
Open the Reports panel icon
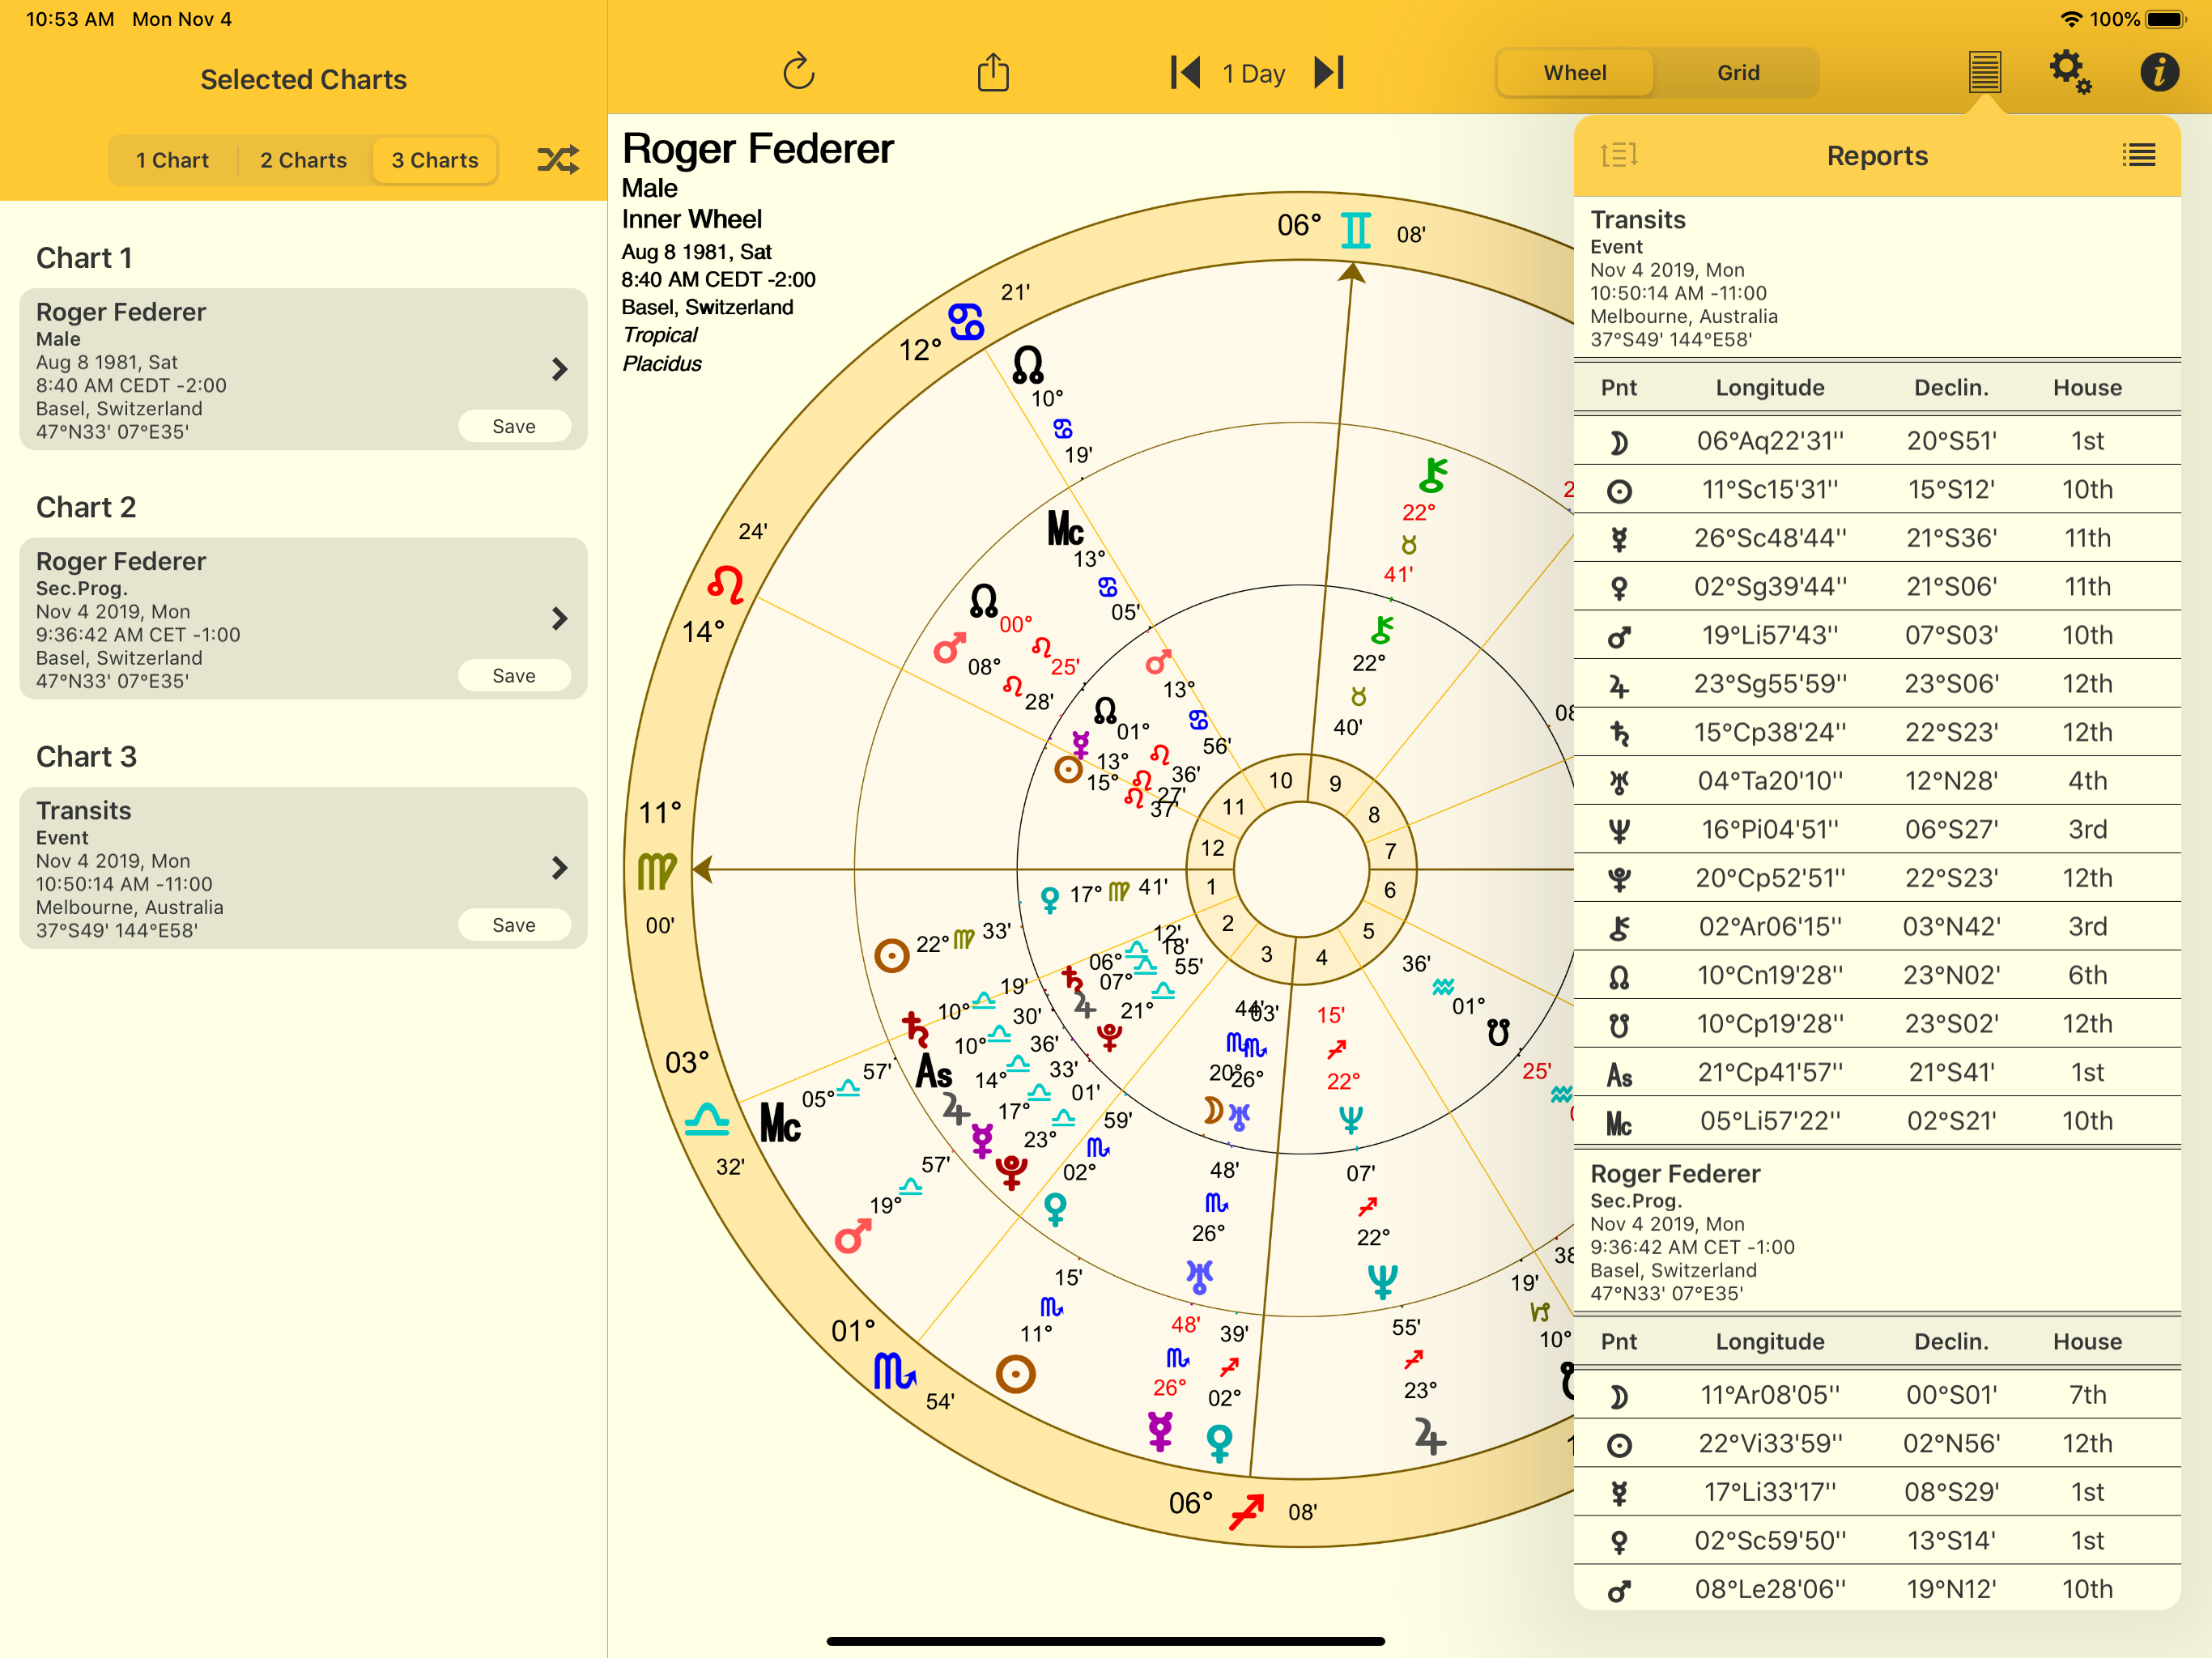tap(1984, 72)
